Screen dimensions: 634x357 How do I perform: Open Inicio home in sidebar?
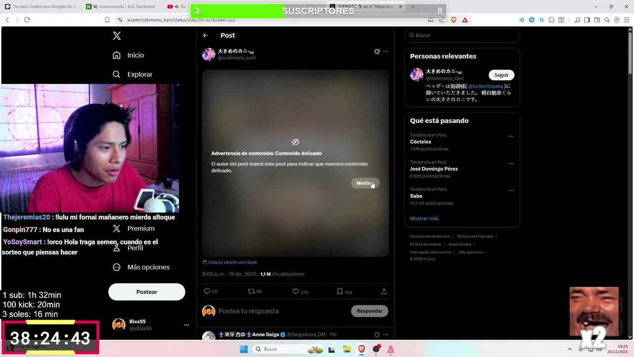point(128,55)
